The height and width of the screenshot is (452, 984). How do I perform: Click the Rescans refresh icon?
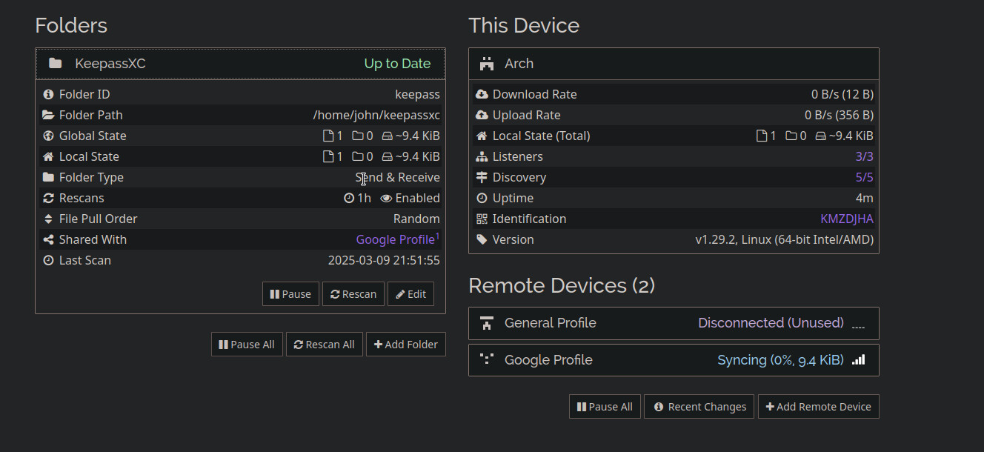click(48, 199)
